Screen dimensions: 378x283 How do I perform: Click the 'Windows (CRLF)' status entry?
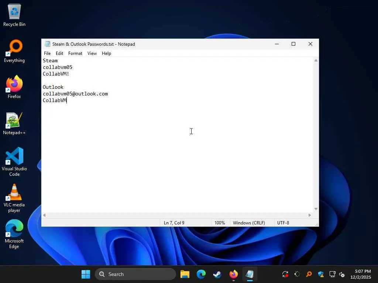coord(249,223)
